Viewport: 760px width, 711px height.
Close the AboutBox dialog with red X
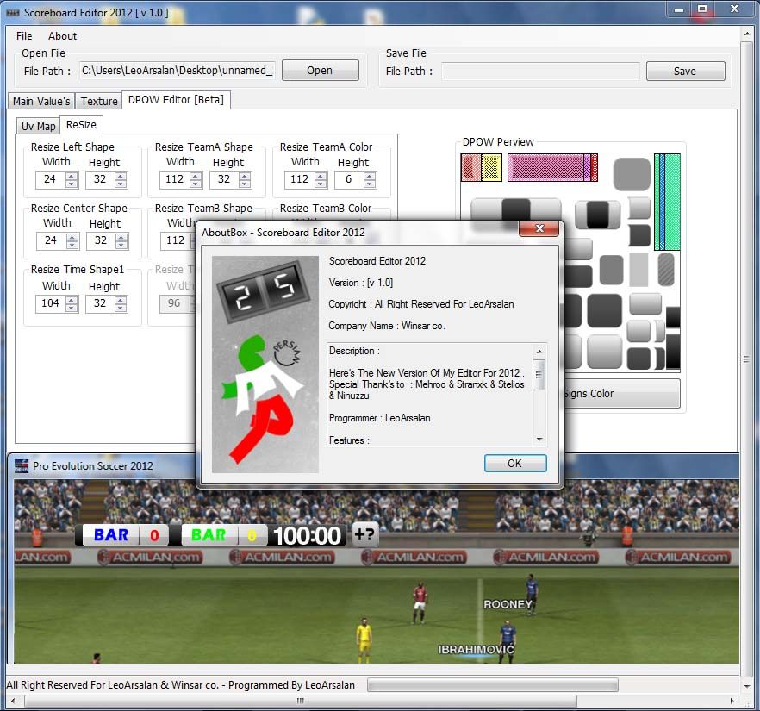539,229
